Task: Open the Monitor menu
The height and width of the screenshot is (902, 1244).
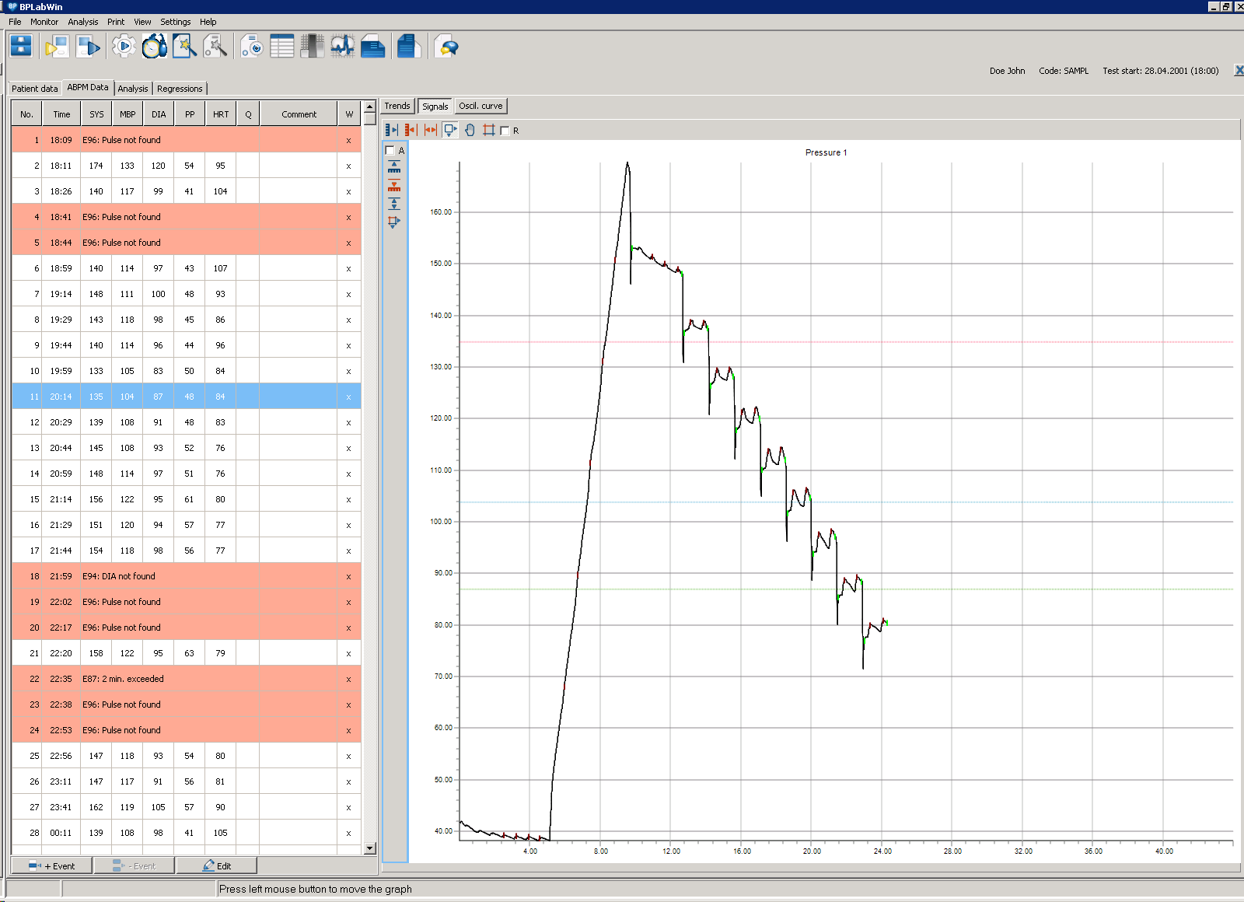Action: click(x=44, y=22)
